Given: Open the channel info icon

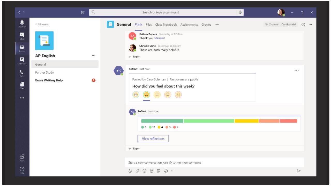Looking at the screenshot, I should point(303,25).
